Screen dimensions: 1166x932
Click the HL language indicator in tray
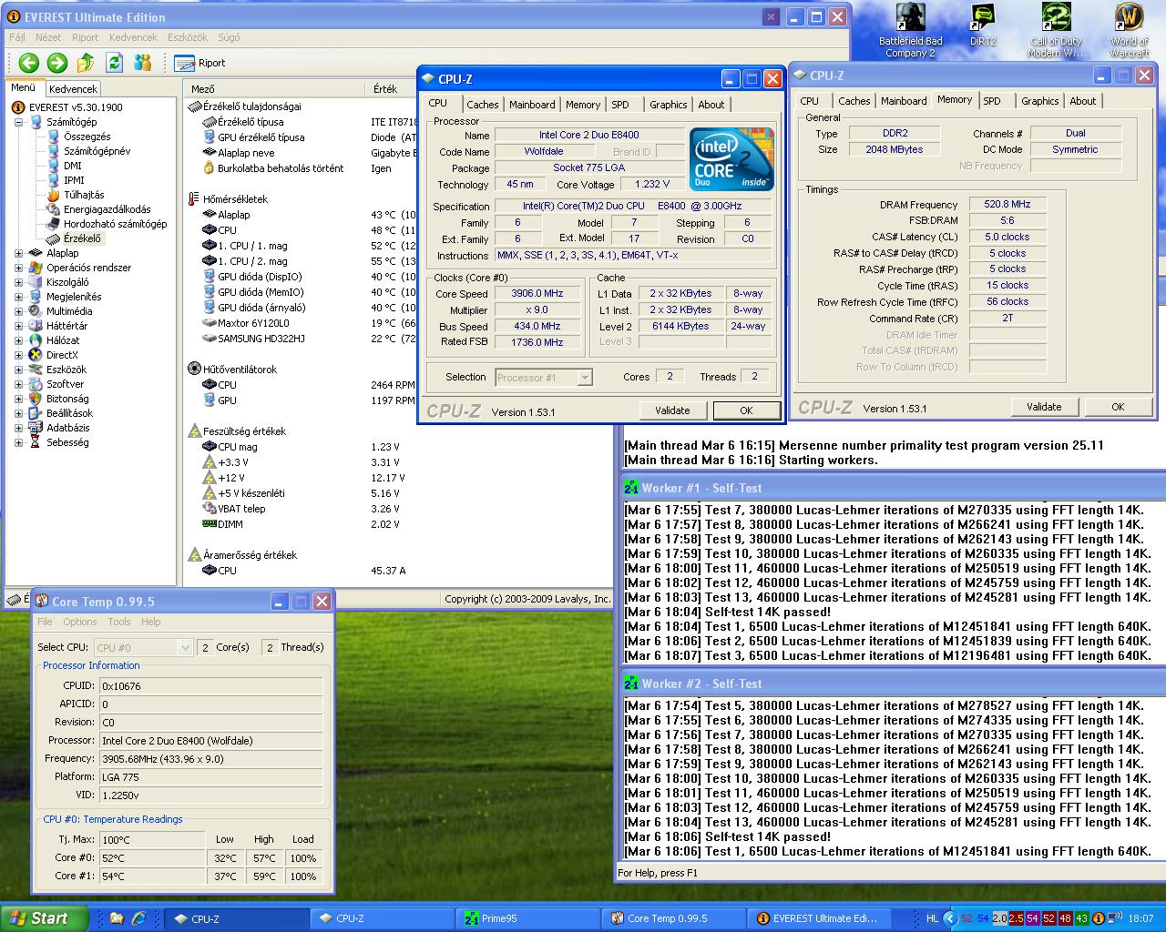click(932, 918)
